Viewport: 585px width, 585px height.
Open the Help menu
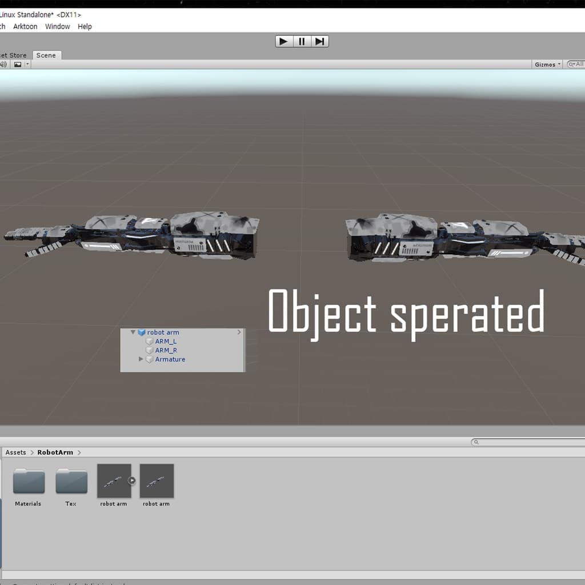[85, 26]
